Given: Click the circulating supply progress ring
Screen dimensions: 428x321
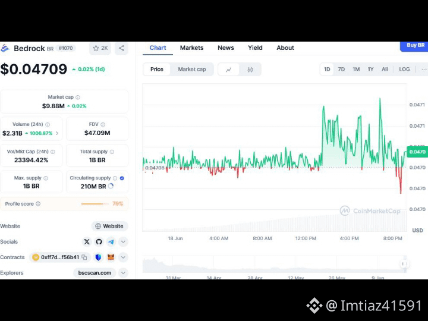Looking at the screenshot, I should 111,186.
